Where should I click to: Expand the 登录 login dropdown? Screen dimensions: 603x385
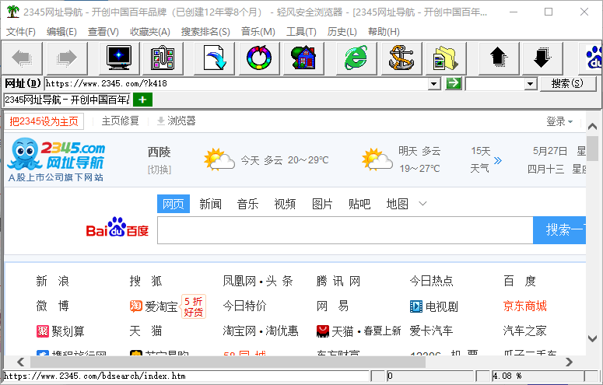coord(559,121)
